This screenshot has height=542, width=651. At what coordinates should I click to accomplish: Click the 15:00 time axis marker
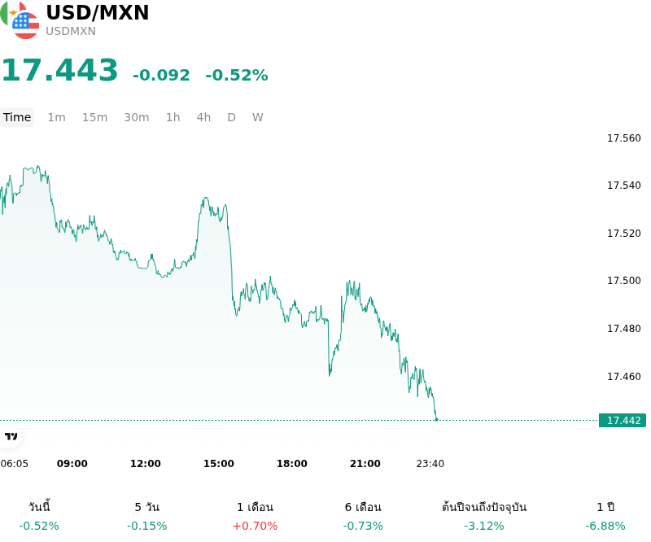click(x=218, y=464)
